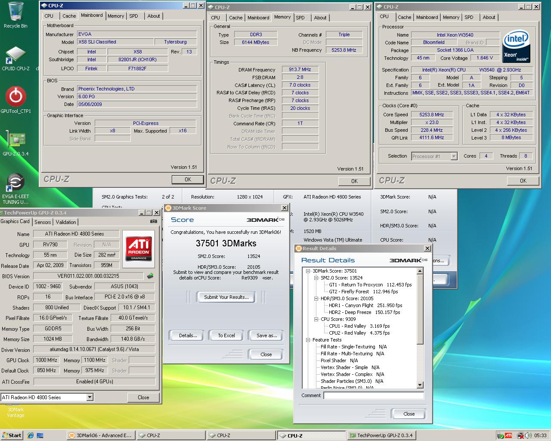Screen dimensions: 551x441
Task: Click the To Excel button
Action: [x=226, y=335]
